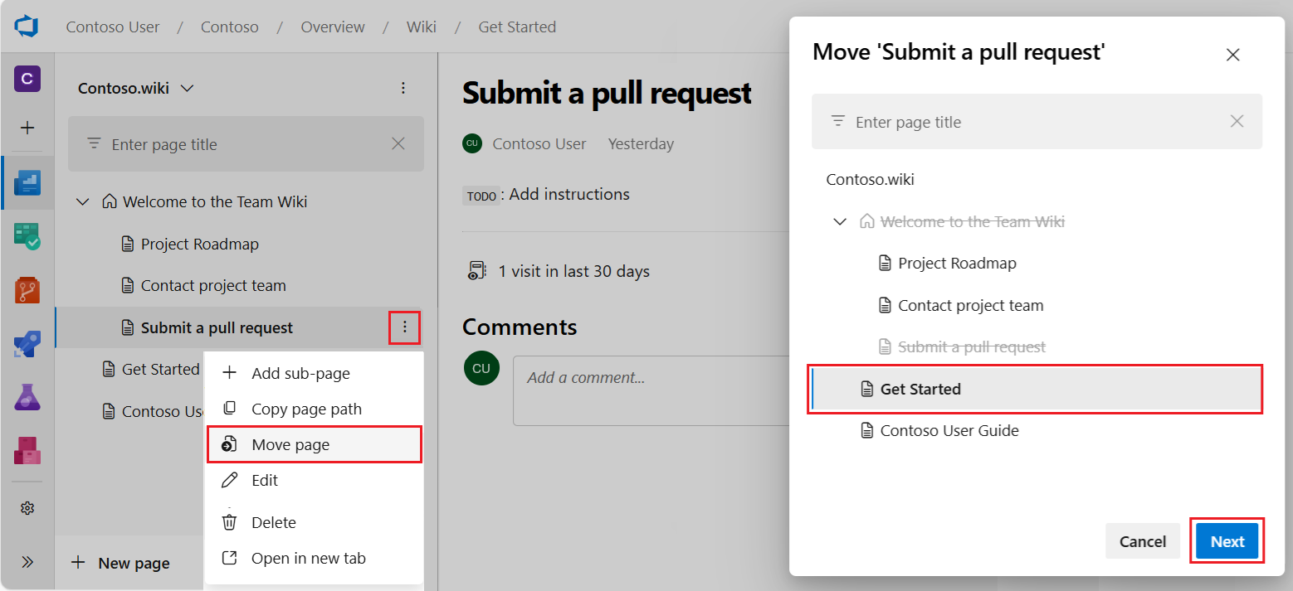
Task: Open the Repos hub icon
Action: (x=27, y=290)
